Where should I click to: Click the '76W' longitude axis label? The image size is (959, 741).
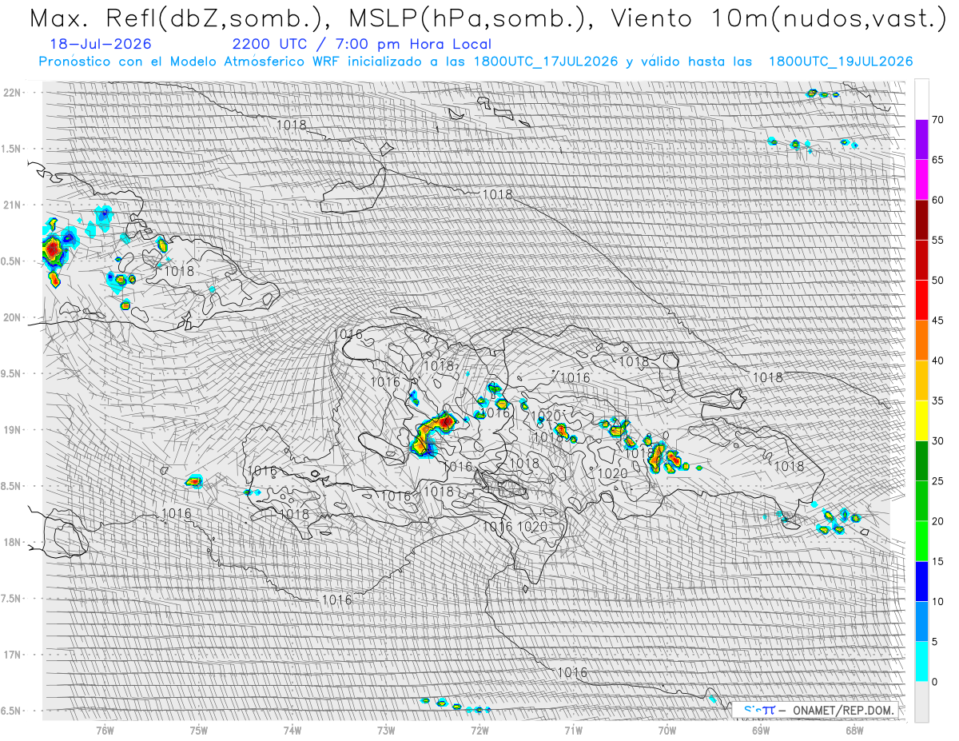(105, 731)
